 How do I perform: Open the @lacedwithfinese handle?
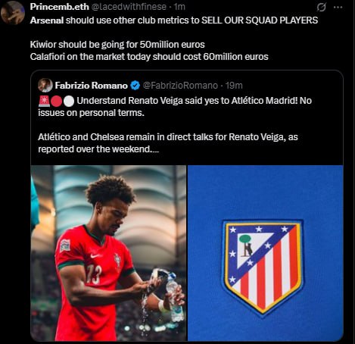point(129,7)
